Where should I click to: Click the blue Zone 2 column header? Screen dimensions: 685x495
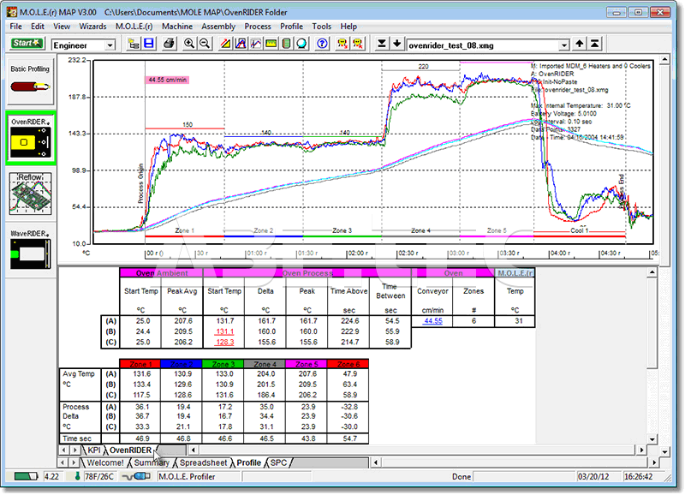[x=182, y=363]
